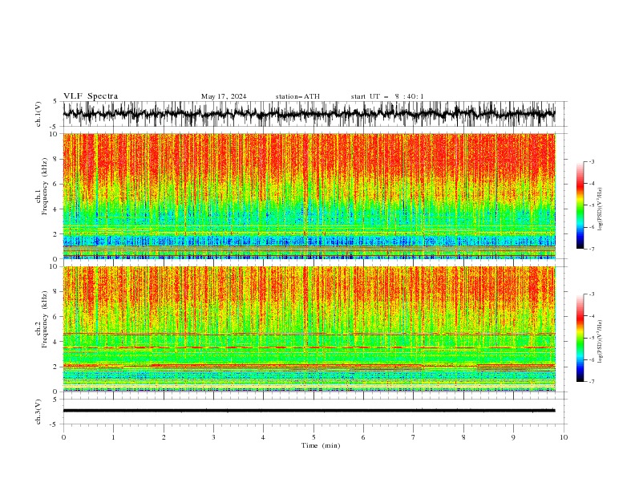
Task: Click the ch.1 "Frequency (kHz)" axis label
Action: [x=44, y=187]
